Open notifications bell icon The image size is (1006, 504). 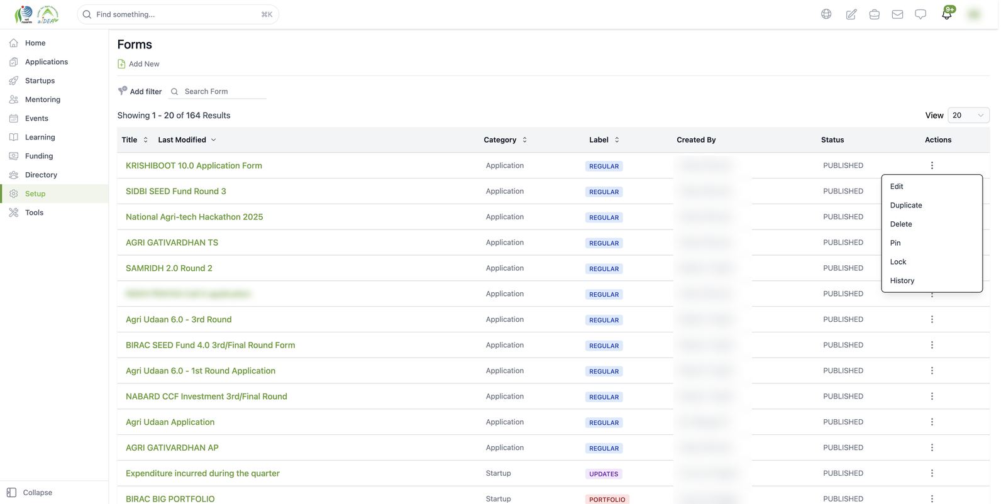(947, 14)
